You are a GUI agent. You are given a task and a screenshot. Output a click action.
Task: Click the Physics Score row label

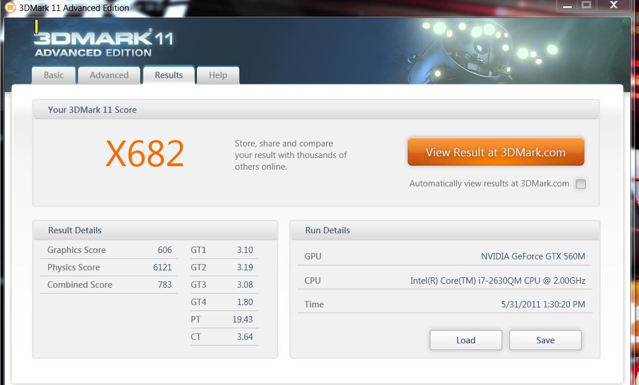pos(74,267)
